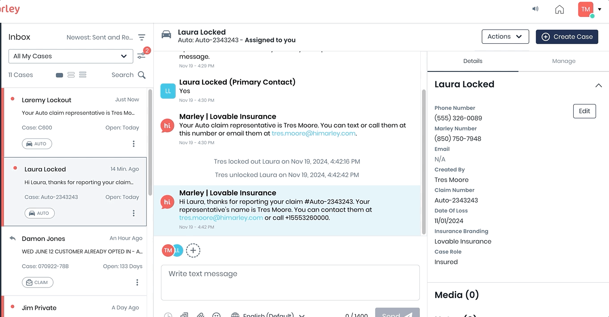The width and height of the screenshot is (609, 317).
Task: Open three-dot menu on Laremy Lockout case
Action: [133, 144]
